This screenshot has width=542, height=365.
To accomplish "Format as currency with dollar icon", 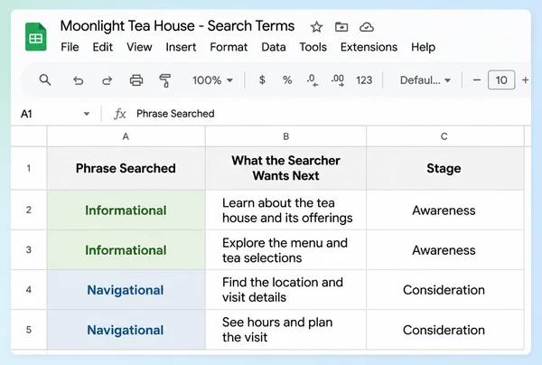I will click(262, 80).
